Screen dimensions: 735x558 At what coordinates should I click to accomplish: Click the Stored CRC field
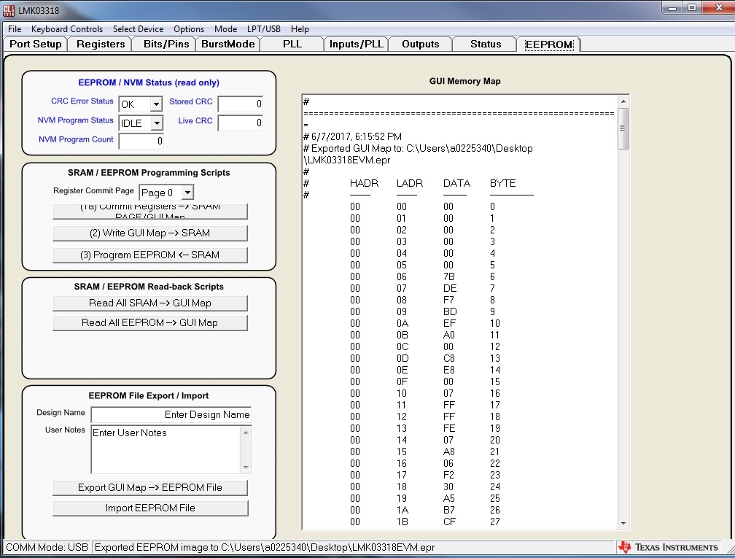pyautogui.click(x=241, y=104)
